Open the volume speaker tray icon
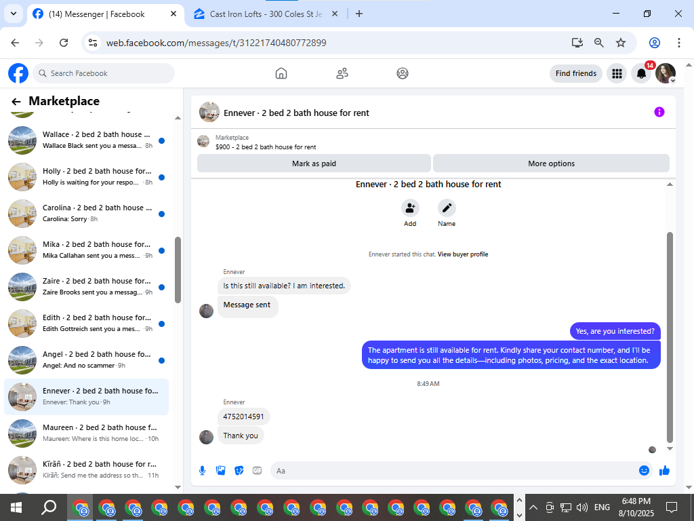 coord(582,507)
